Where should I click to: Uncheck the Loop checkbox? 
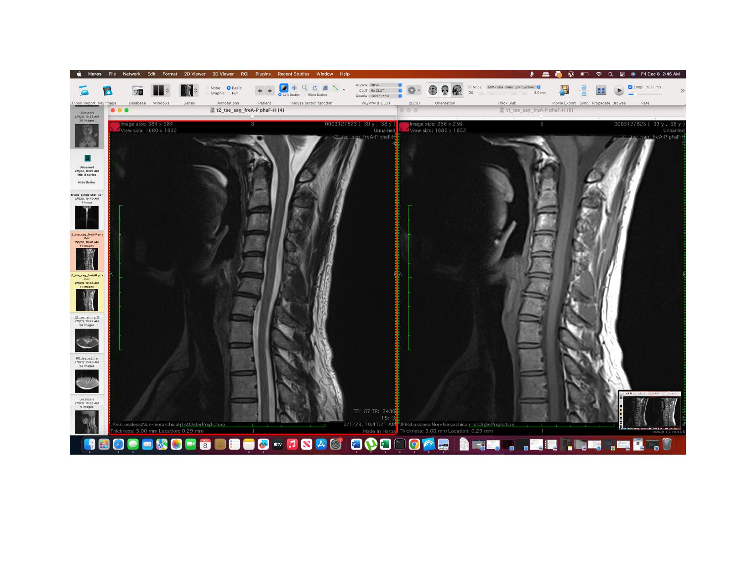click(630, 87)
